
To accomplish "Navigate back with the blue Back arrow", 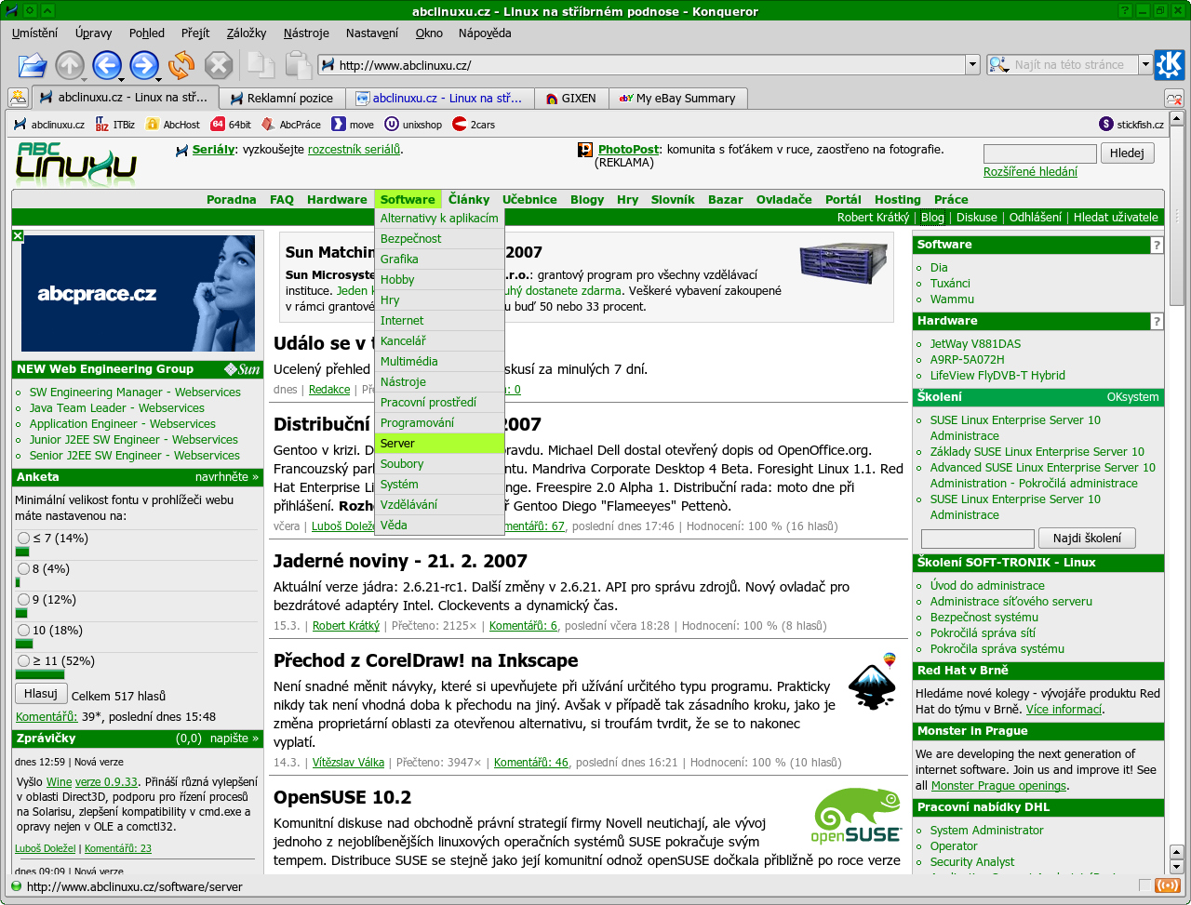I will [107, 65].
